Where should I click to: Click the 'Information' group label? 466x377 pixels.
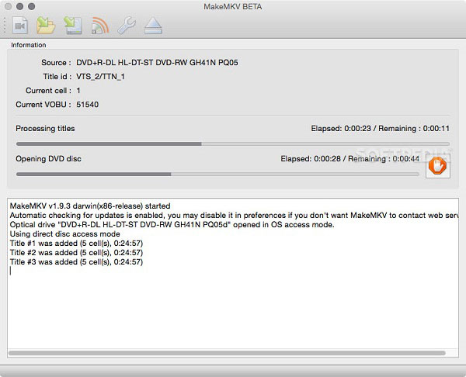click(x=29, y=45)
